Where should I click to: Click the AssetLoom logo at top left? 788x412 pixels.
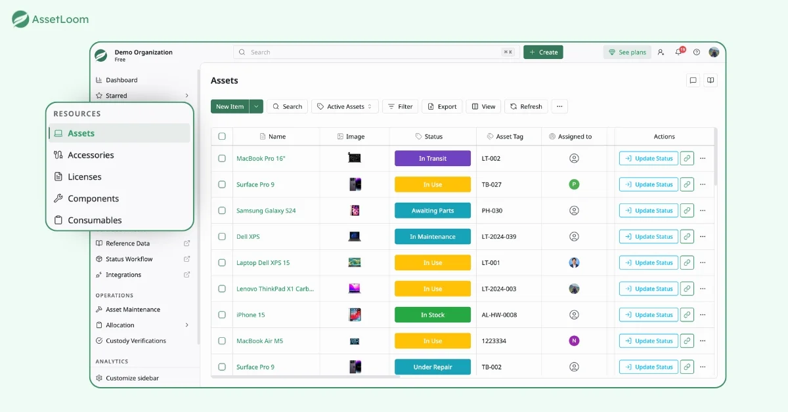click(51, 20)
